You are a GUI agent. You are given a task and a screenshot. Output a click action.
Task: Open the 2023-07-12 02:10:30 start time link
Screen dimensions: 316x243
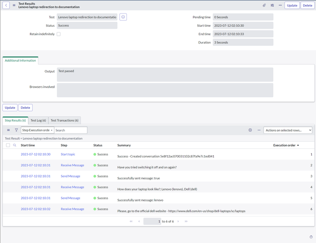(36, 154)
